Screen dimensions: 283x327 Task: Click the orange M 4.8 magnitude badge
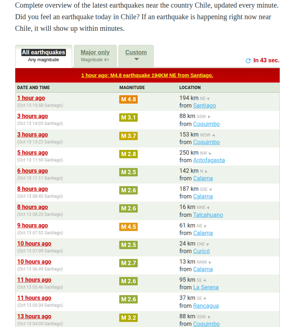[129, 100]
